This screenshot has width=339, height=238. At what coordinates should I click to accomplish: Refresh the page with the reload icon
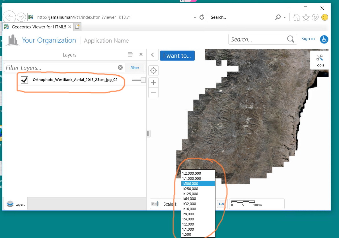[x=202, y=17]
